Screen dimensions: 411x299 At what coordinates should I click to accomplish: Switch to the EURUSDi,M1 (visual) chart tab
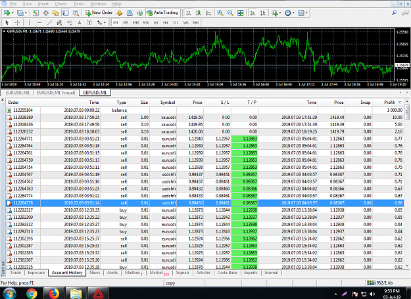56,93
